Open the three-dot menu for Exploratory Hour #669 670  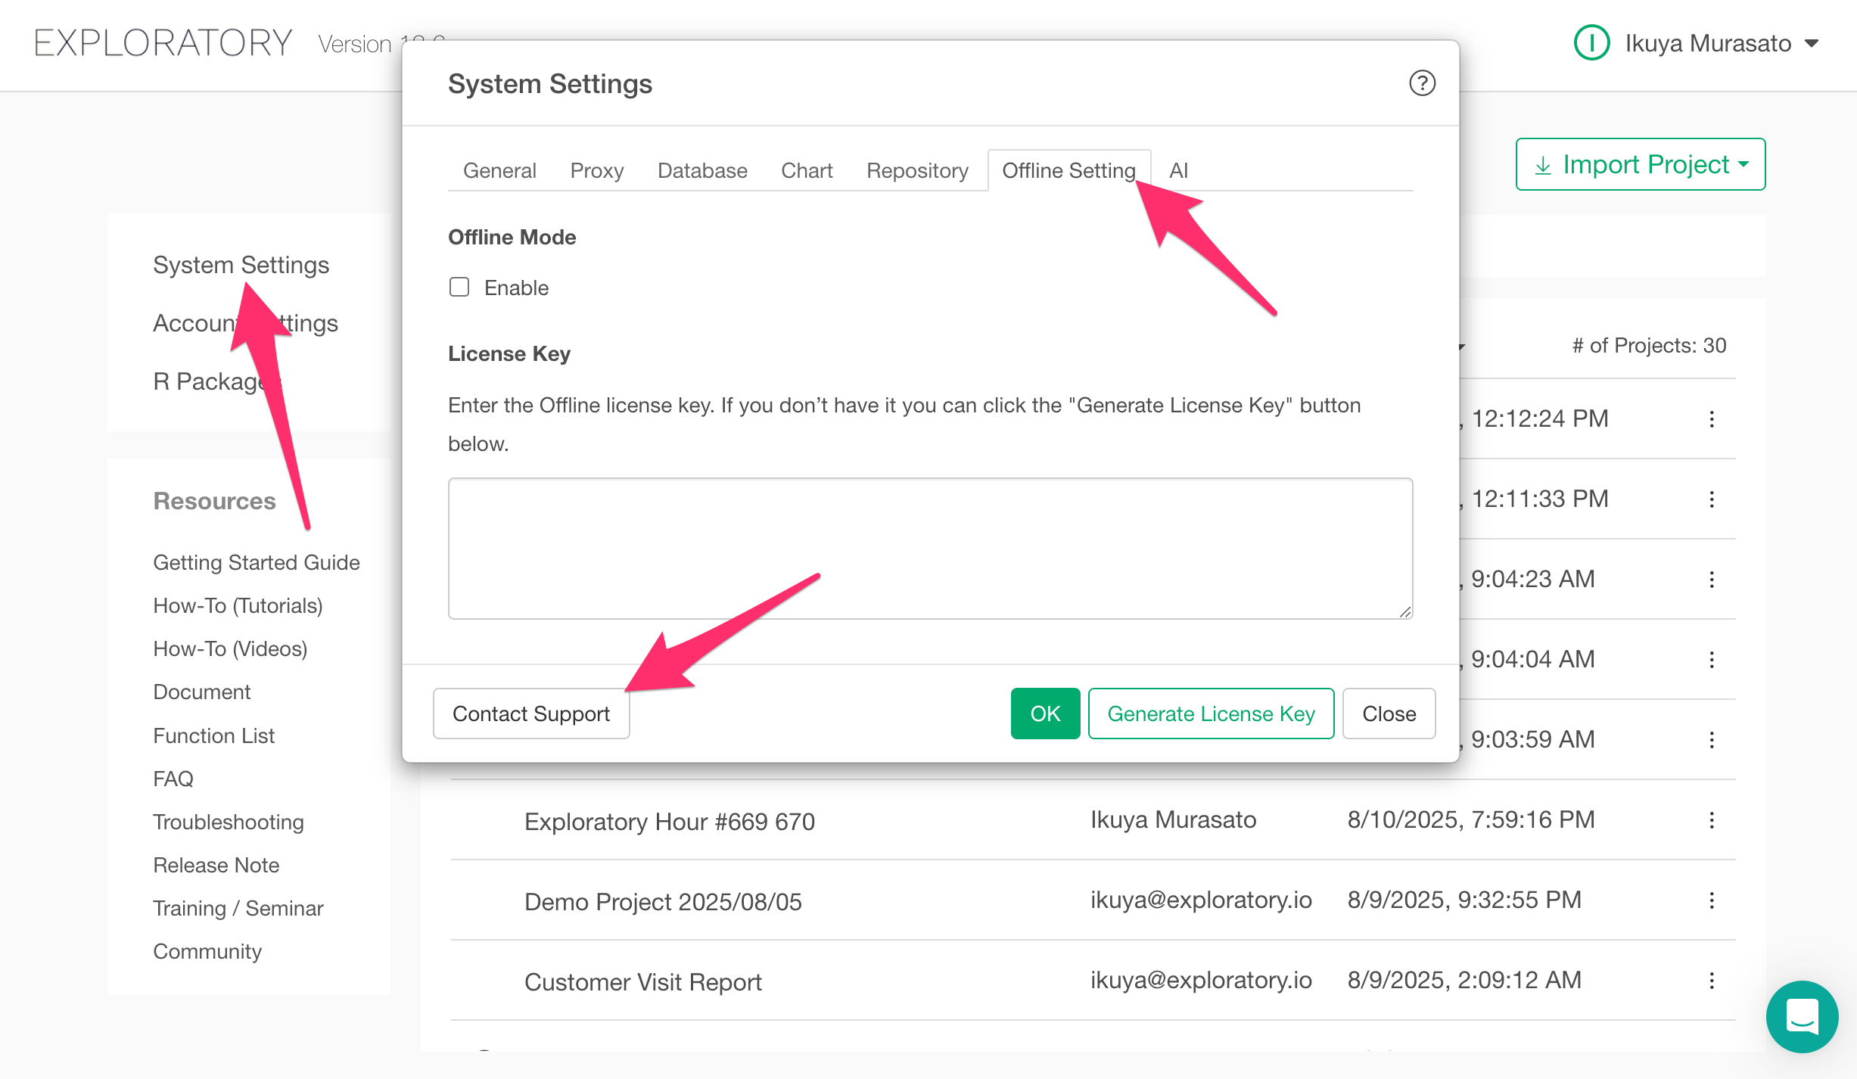1712,820
